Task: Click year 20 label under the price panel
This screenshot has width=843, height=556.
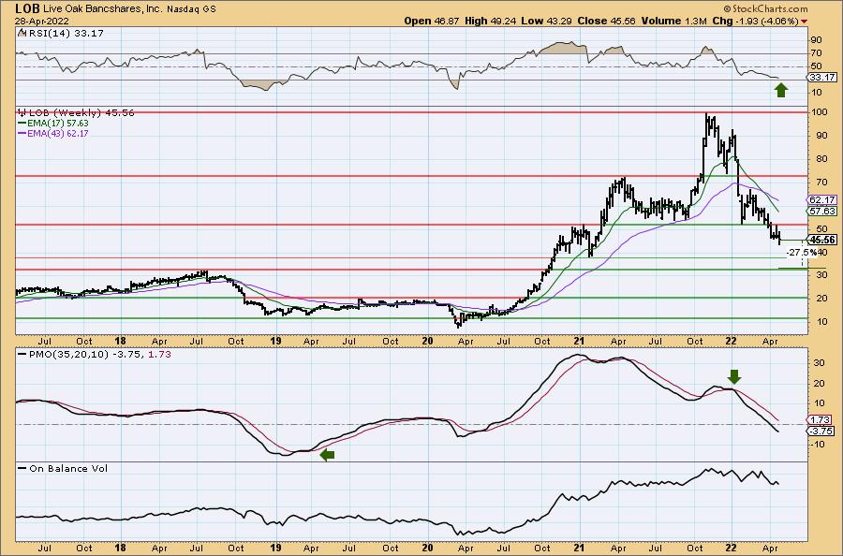Action: point(427,341)
